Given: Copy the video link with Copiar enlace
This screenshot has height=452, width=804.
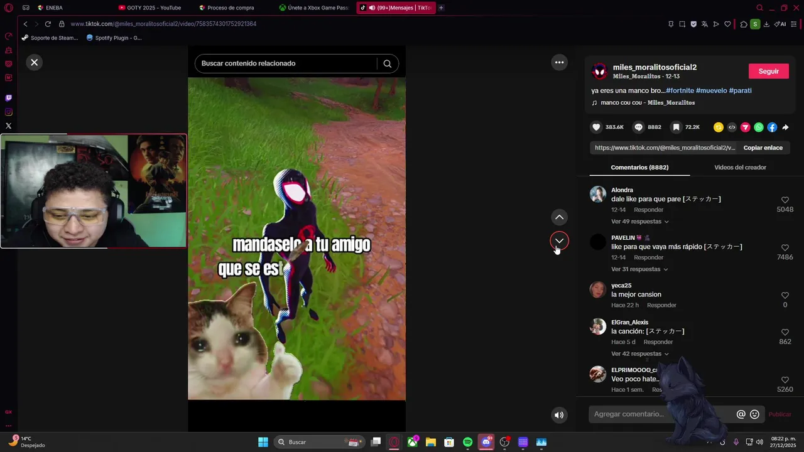Looking at the screenshot, I should tap(763, 148).
